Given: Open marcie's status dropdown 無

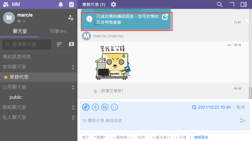Looking at the screenshot, I should click(21, 21).
